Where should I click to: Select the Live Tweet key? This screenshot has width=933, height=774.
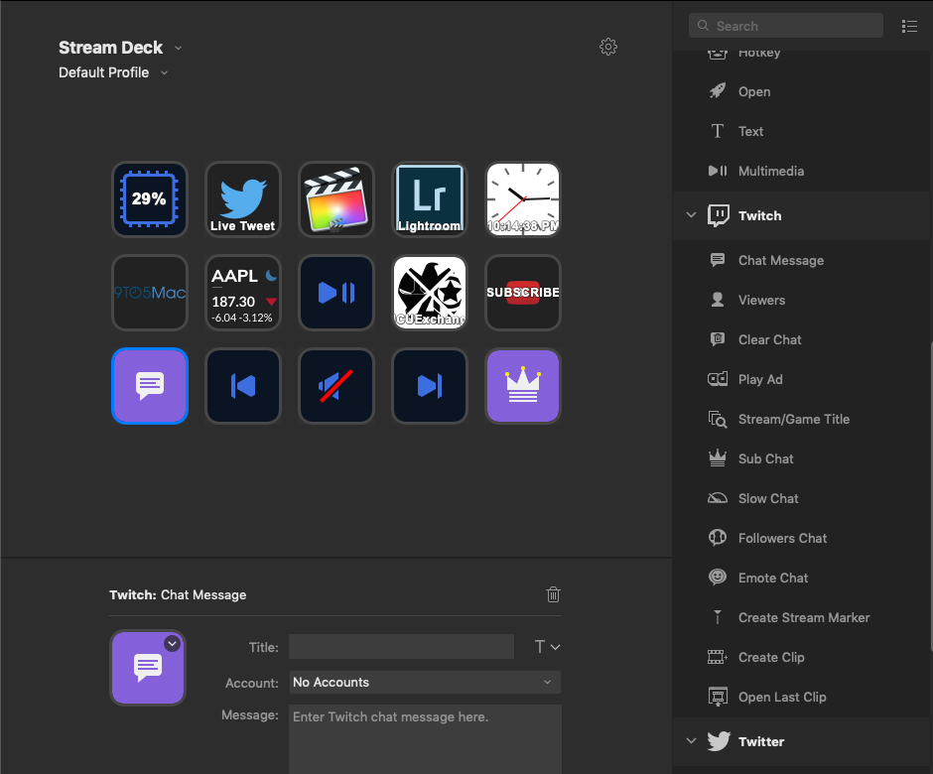[x=242, y=199]
